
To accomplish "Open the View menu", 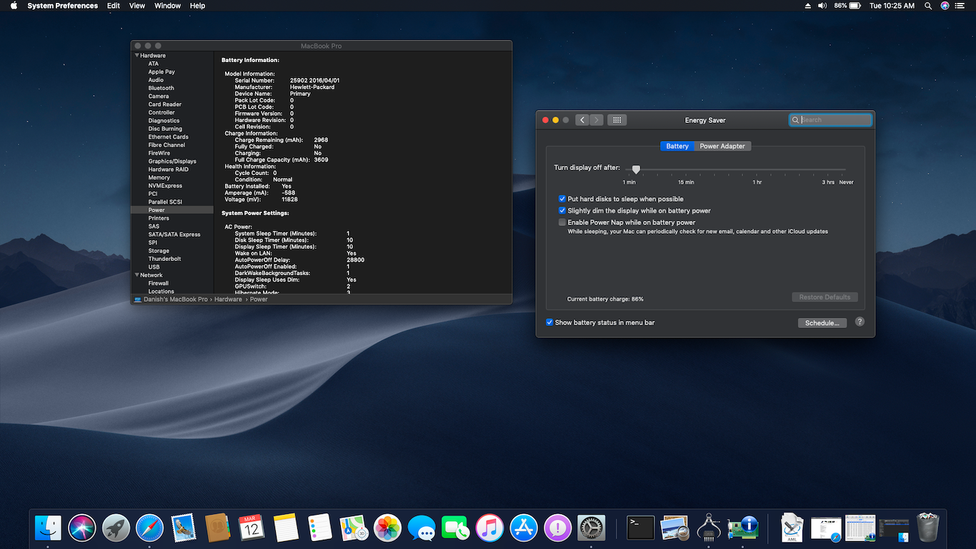I will (x=137, y=6).
